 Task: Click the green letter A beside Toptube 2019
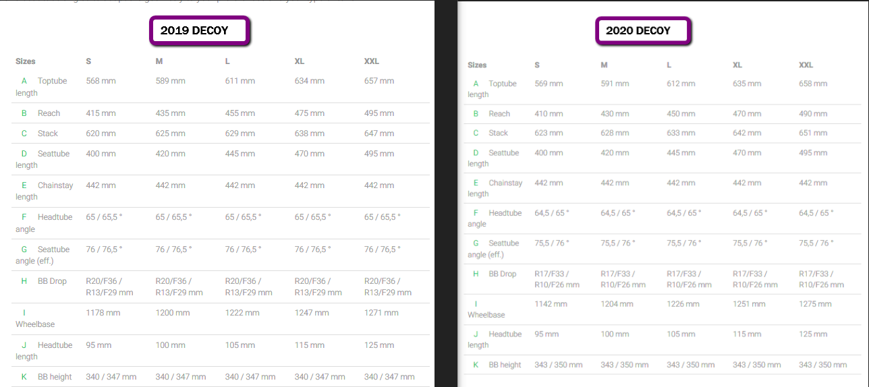tap(24, 81)
